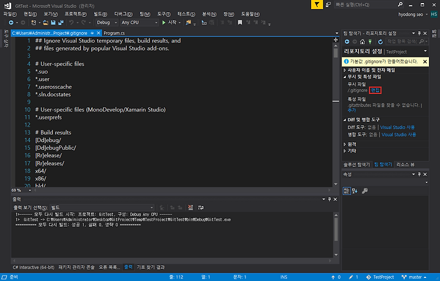This screenshot has height=281, width=440.
Task: Click Visual Studio 사용 link for 병합 도구
Action: 398,135
